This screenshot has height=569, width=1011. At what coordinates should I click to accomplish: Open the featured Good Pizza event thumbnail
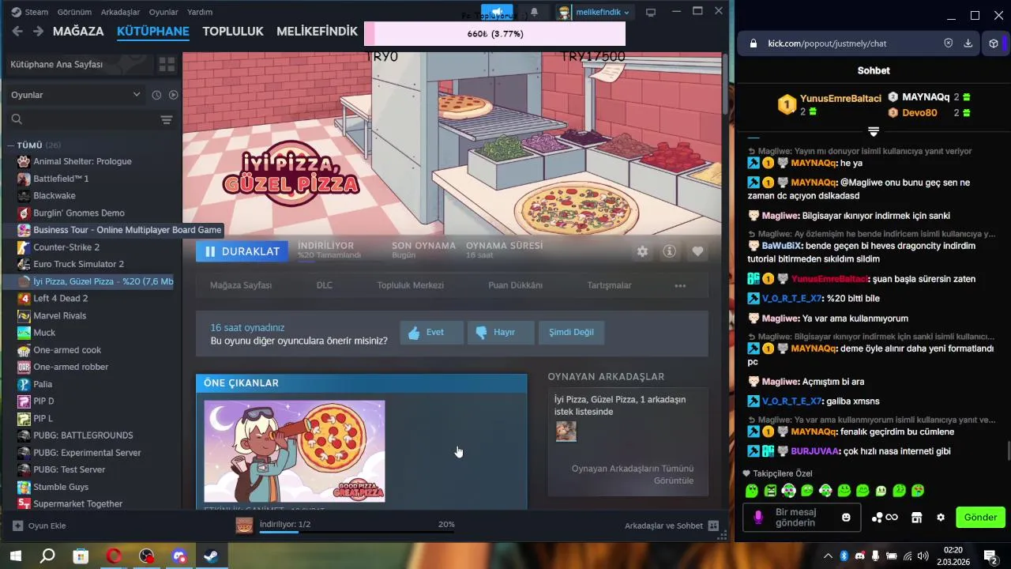[x=295, y=451]
